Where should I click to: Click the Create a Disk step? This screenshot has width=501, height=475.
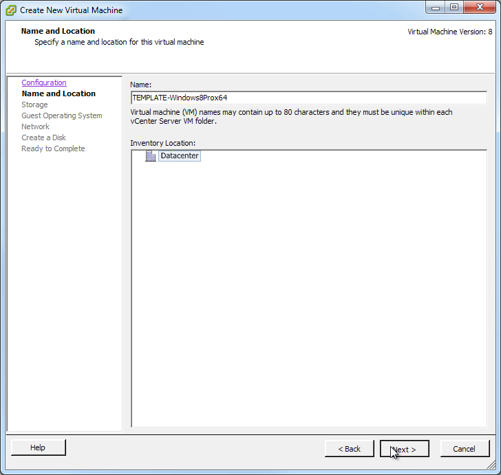[44, 137]
